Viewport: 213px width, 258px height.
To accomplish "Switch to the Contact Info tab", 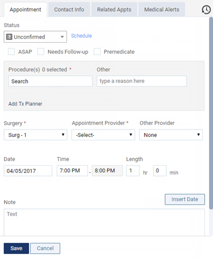I will click(x=69, y=10).
